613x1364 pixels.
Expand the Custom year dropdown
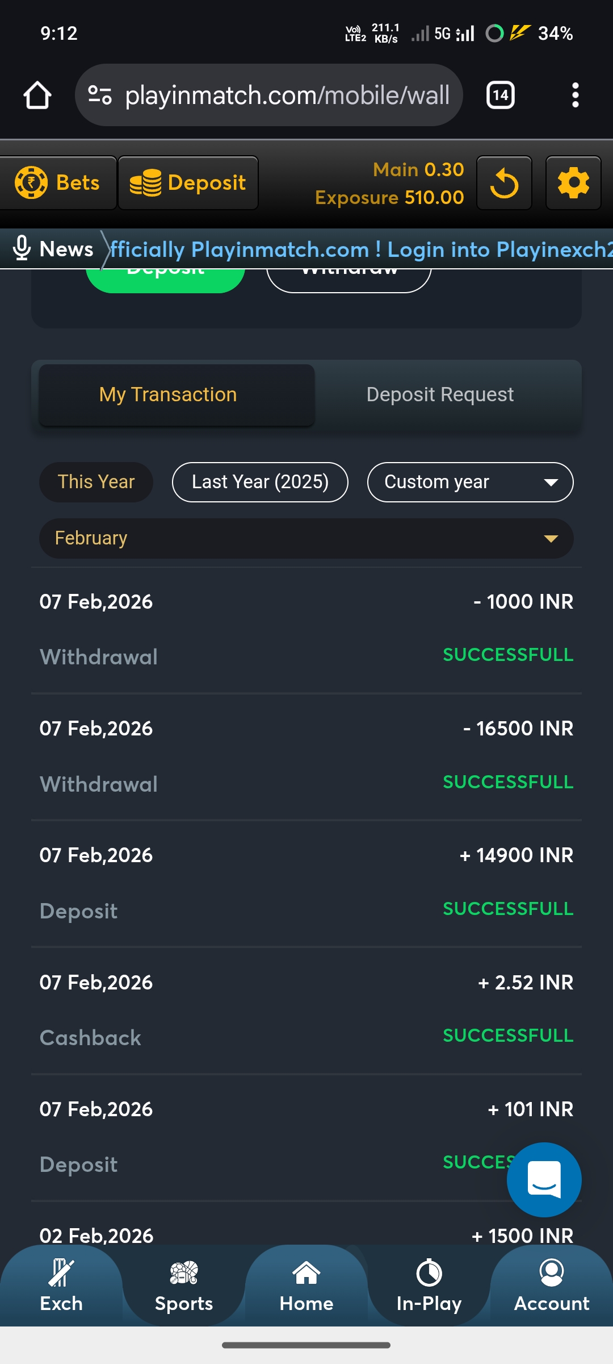(x=470, y=482)
